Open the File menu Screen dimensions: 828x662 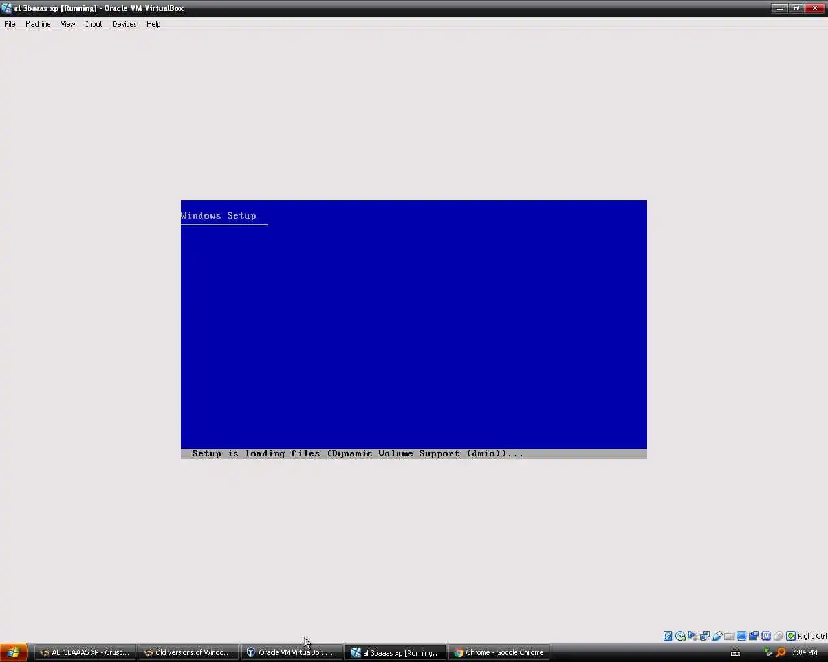[10, 24]
